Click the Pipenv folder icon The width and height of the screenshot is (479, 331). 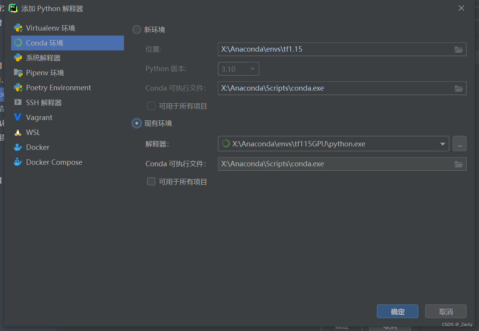pos(18,73)
